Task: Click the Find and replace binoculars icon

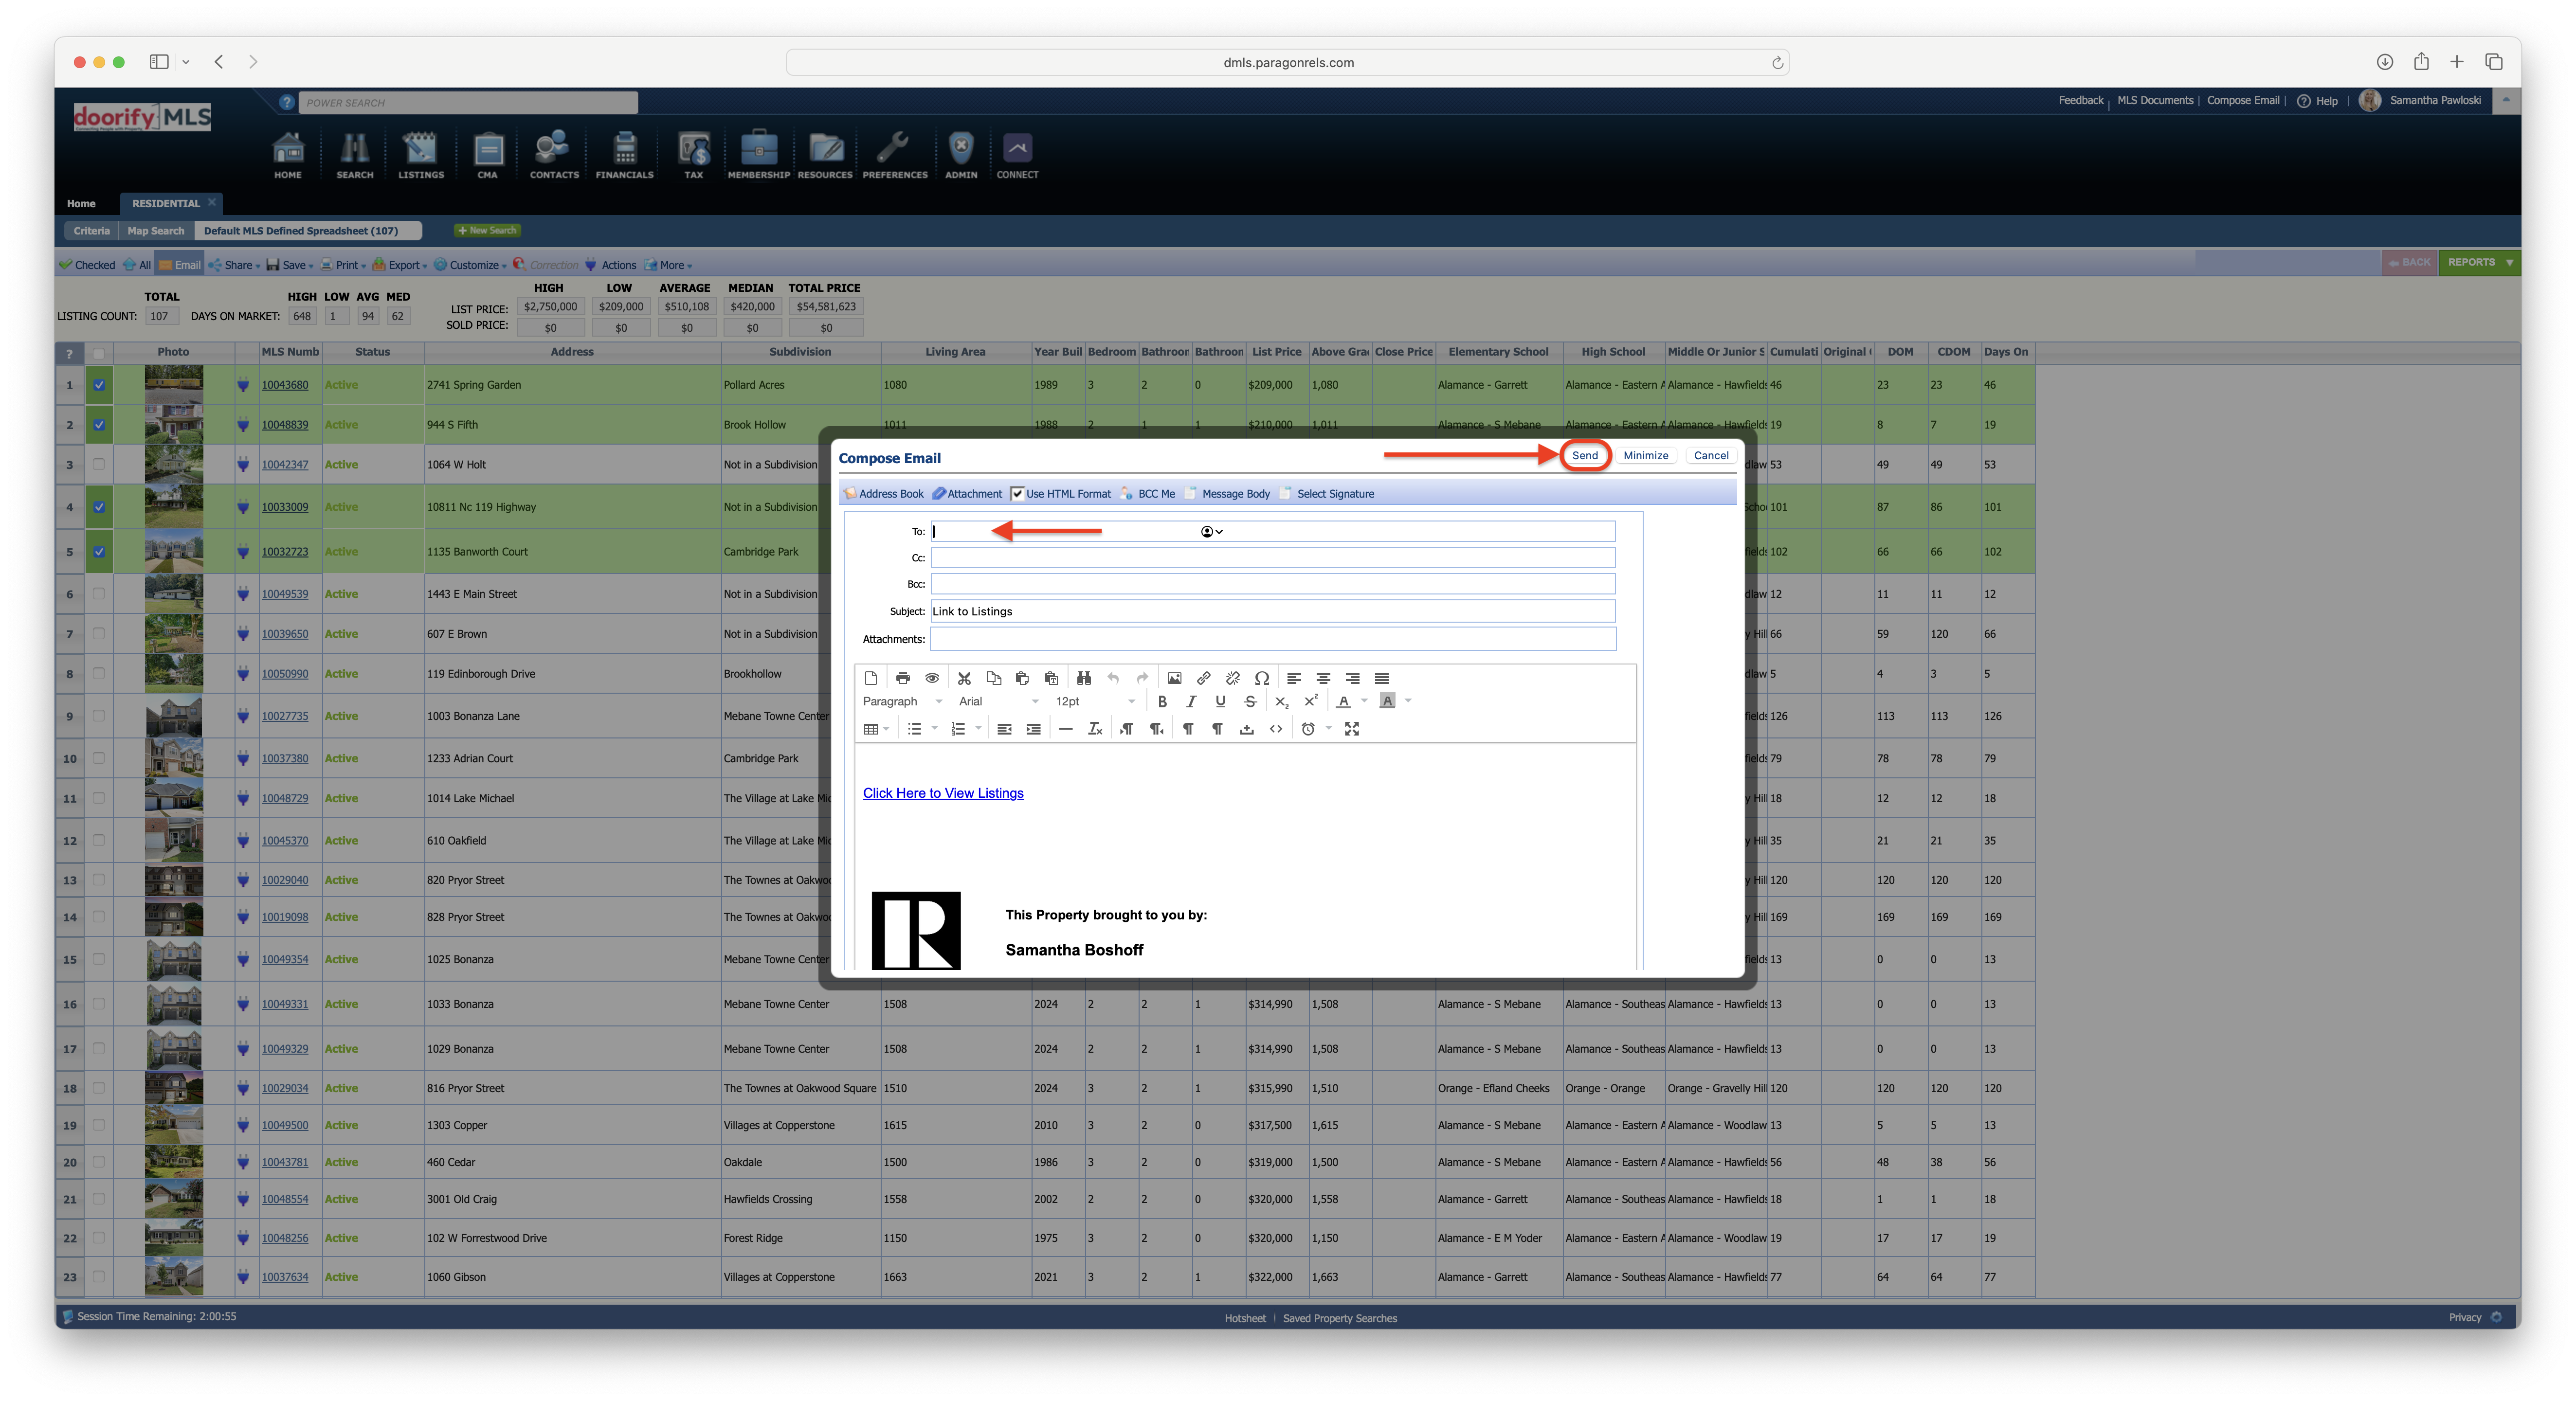Action: [x=1083, y=678]
